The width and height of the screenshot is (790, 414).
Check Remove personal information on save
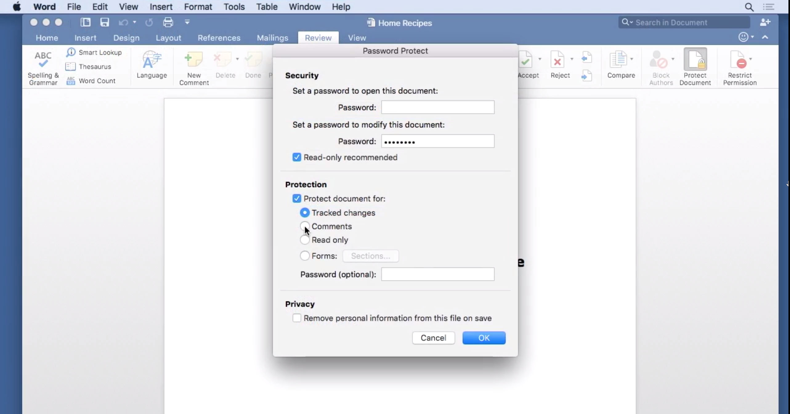point(297,318)
